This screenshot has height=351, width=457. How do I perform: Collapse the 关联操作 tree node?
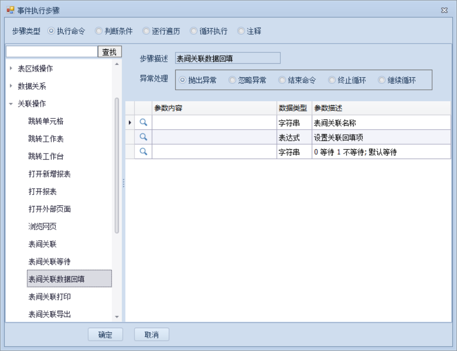click(x=11, y=103)
